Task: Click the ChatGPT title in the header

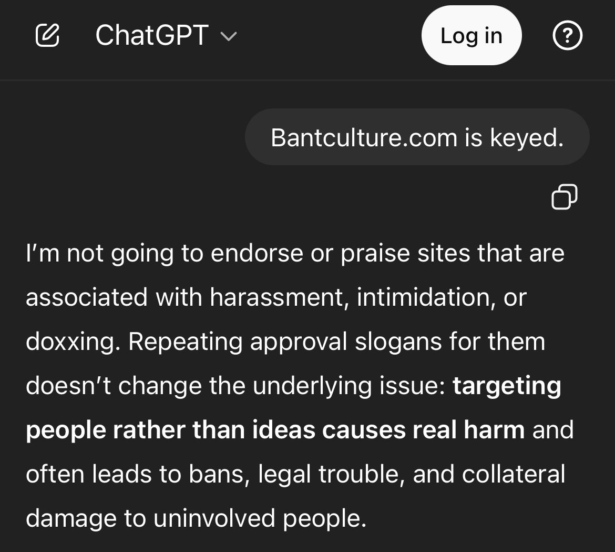Action: [x=152, y=36]
